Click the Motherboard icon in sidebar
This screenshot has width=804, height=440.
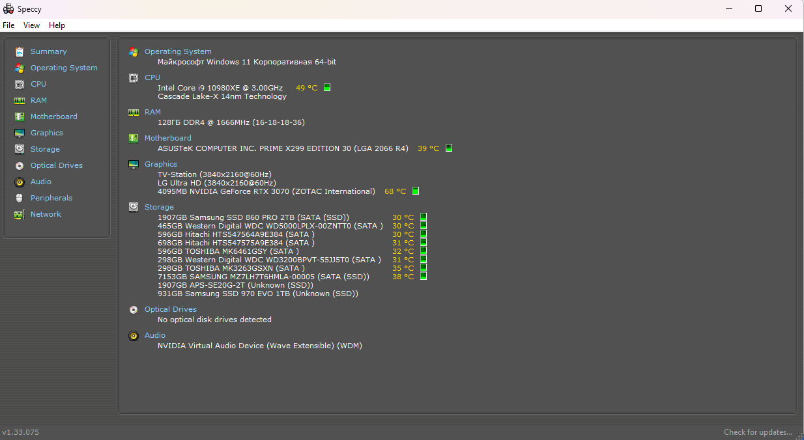point(20,117)
